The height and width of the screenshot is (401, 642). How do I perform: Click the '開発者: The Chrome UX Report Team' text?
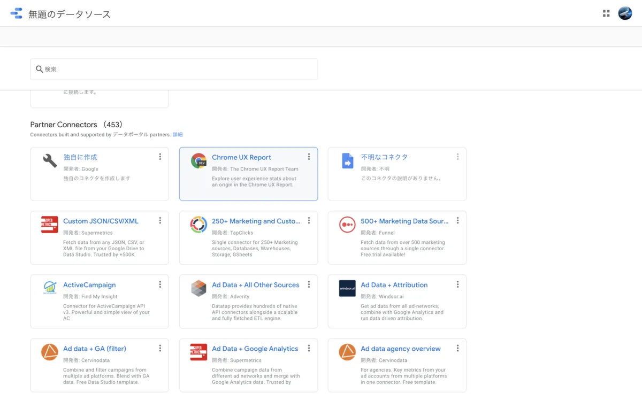(255, 169)
